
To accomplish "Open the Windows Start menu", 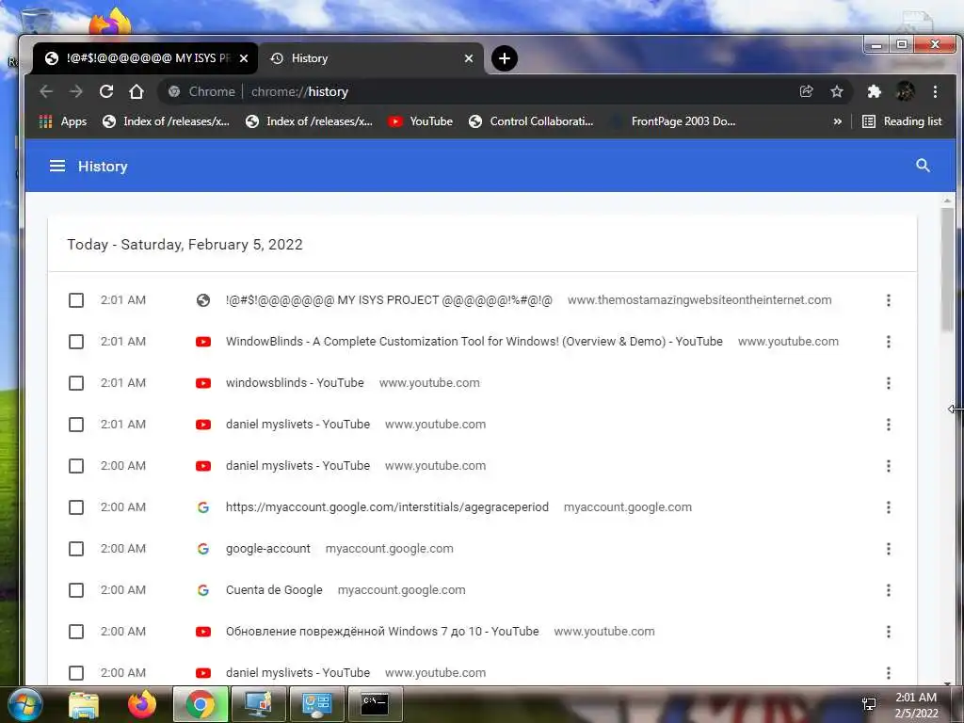I will (24, 704).
